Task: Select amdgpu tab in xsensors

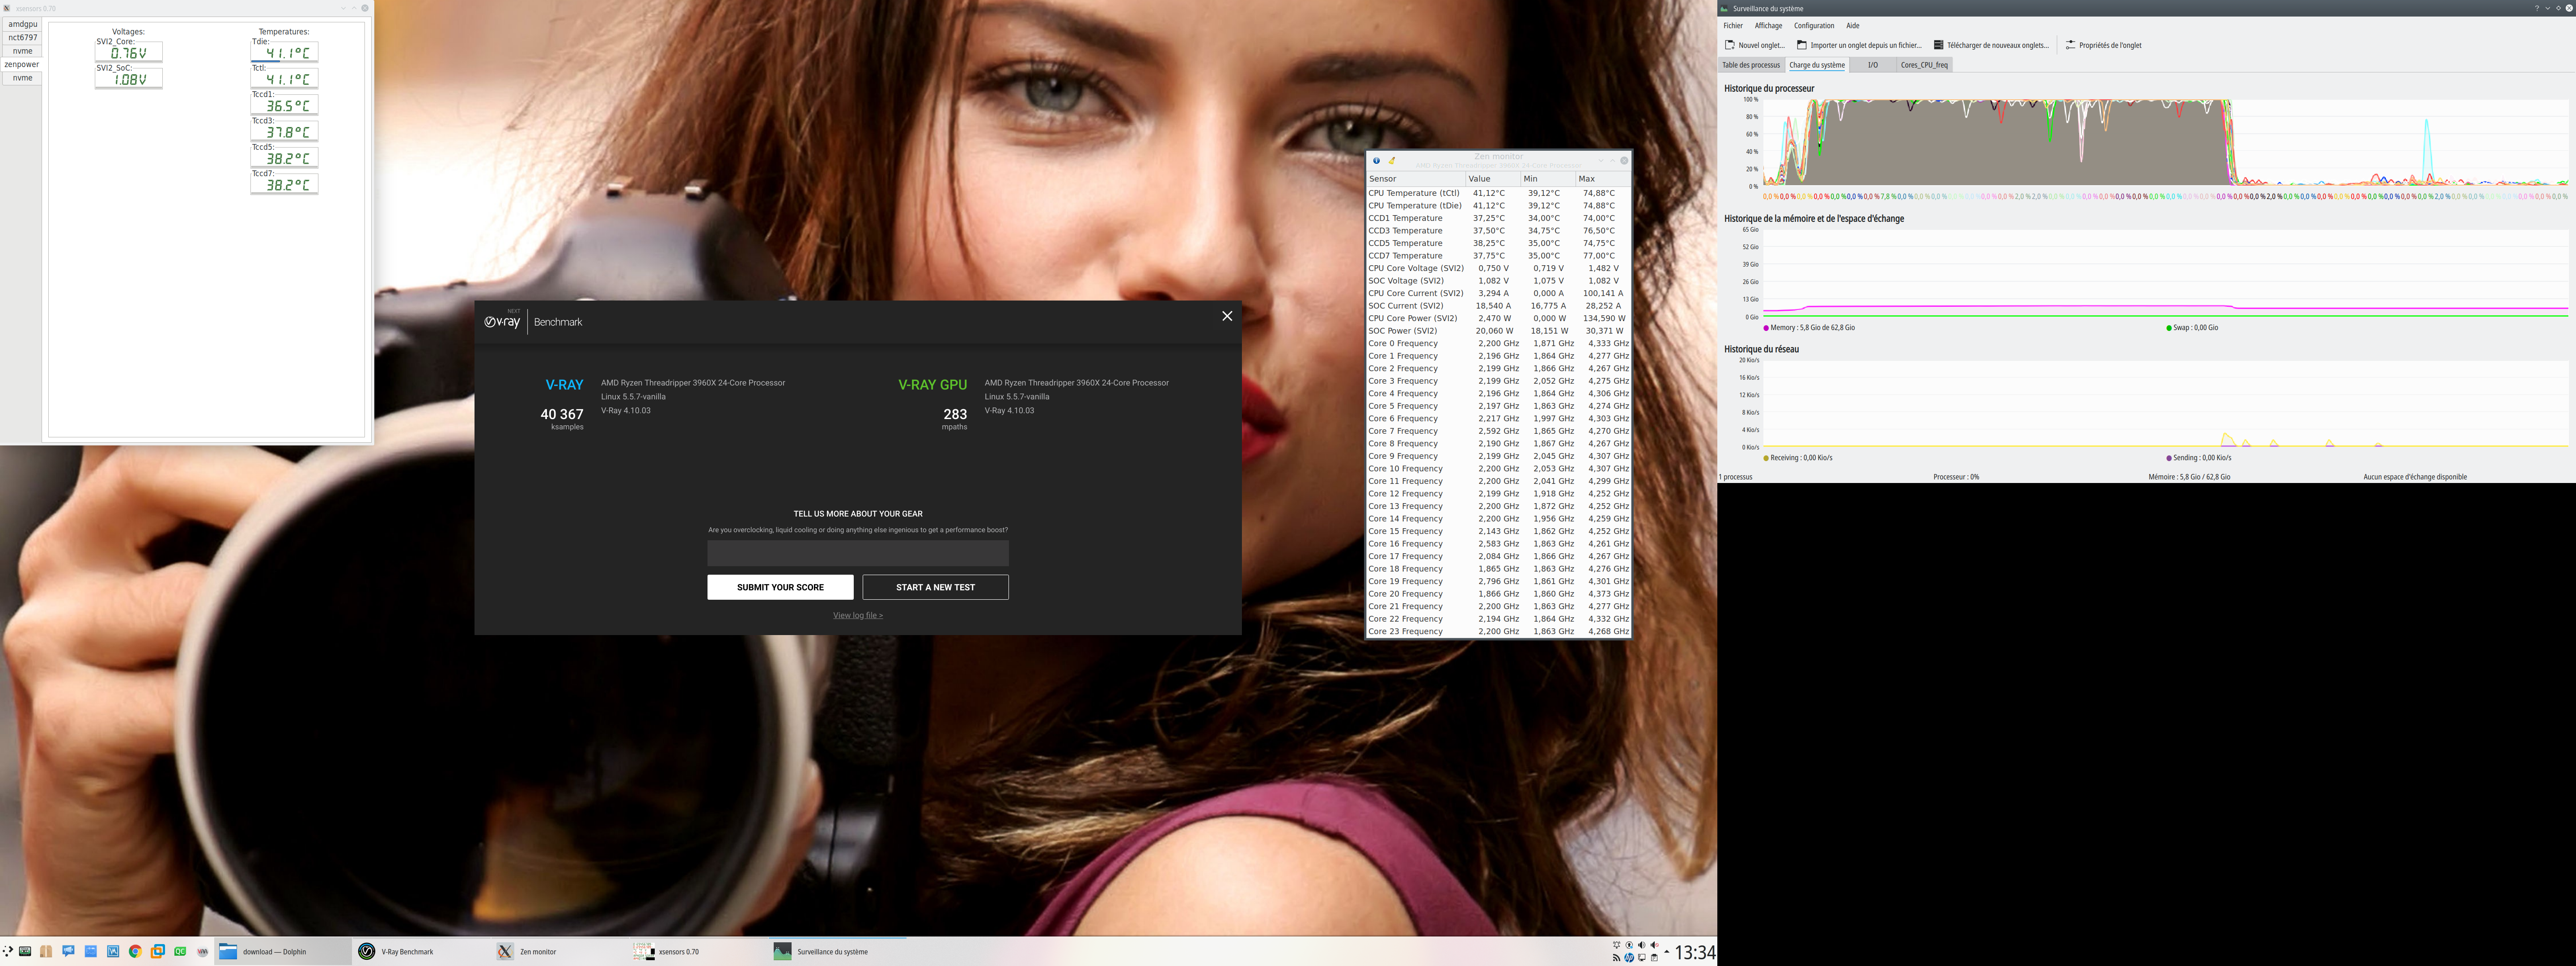Action: [22, 24]
